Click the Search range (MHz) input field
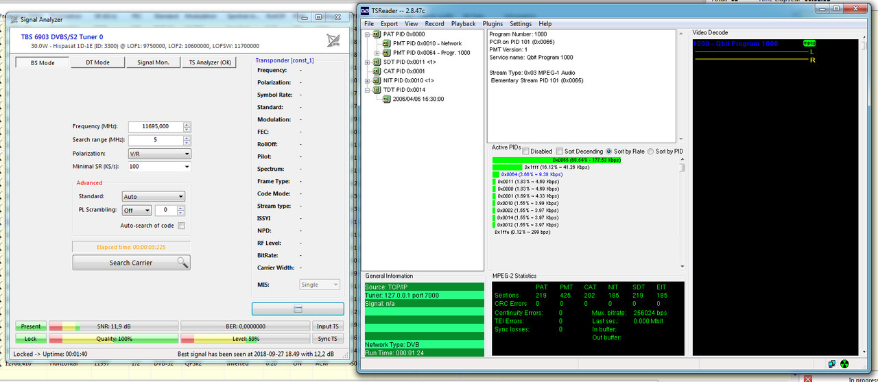 [155, 140]
